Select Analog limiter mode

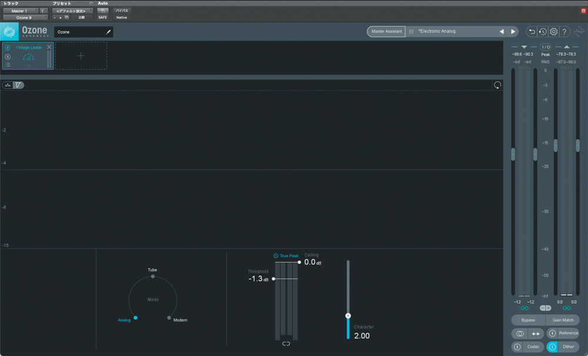pyautogui.click(x=135, y=318)
